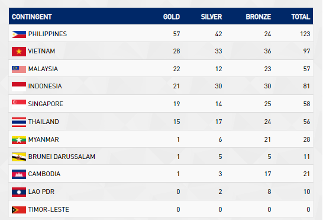Click the Thailand flag icon
323x220 pixels.
[x=19, y=122]
